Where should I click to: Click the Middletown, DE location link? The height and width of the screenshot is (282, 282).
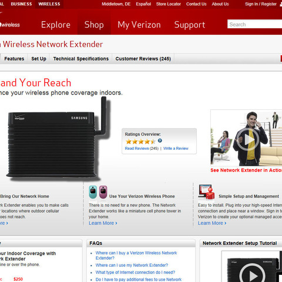(x=116, y=4)
